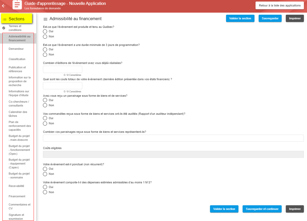The height and width of the screenshot is (221, 307).
Task: Click the top Valider la section button
Action: pyautogui.click(x=240, y=18)
